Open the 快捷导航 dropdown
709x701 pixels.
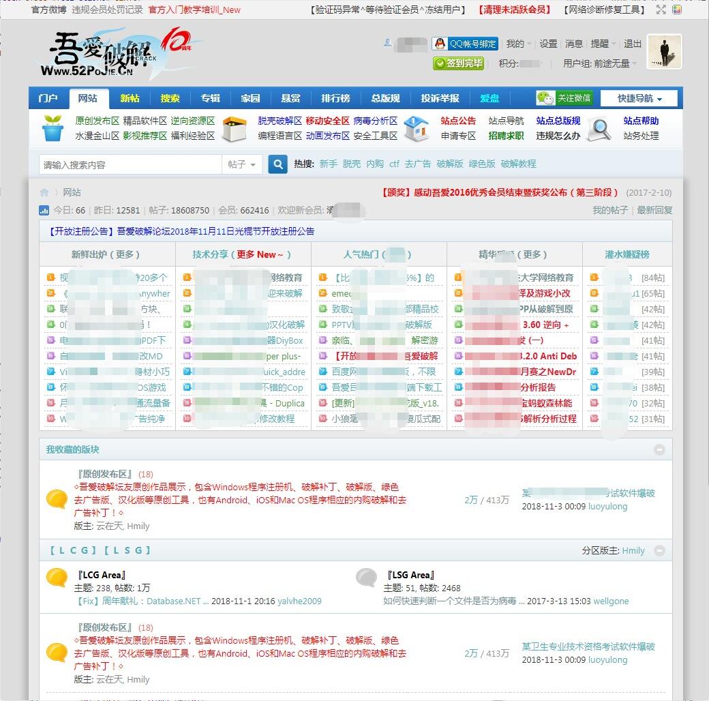[x=639, y=98]
